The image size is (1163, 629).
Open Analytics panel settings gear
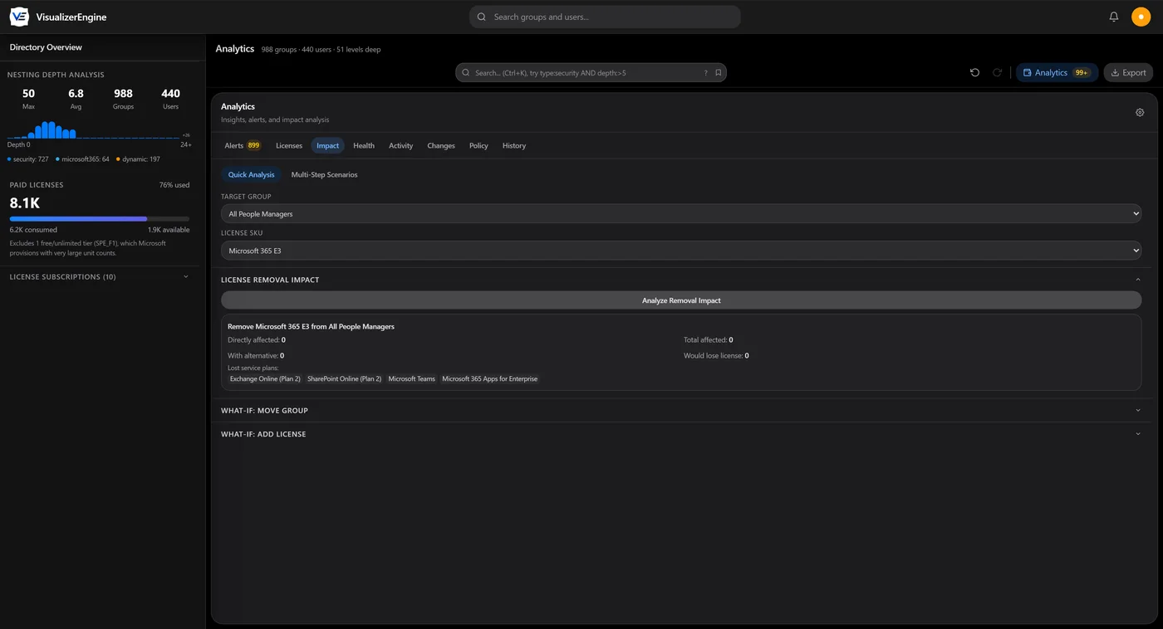point(1140,113)
